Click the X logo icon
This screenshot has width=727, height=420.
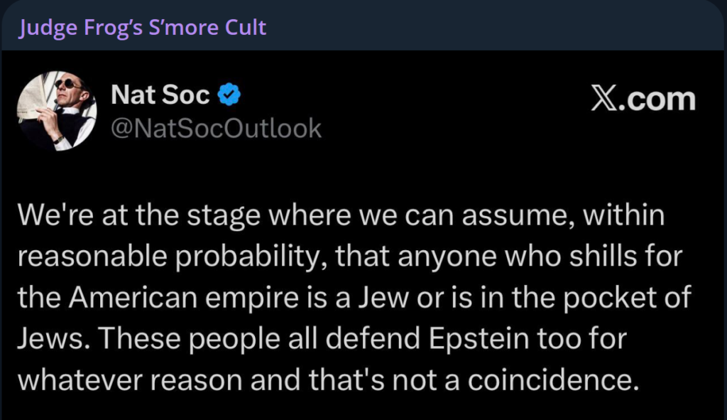[x=604, y=99]
